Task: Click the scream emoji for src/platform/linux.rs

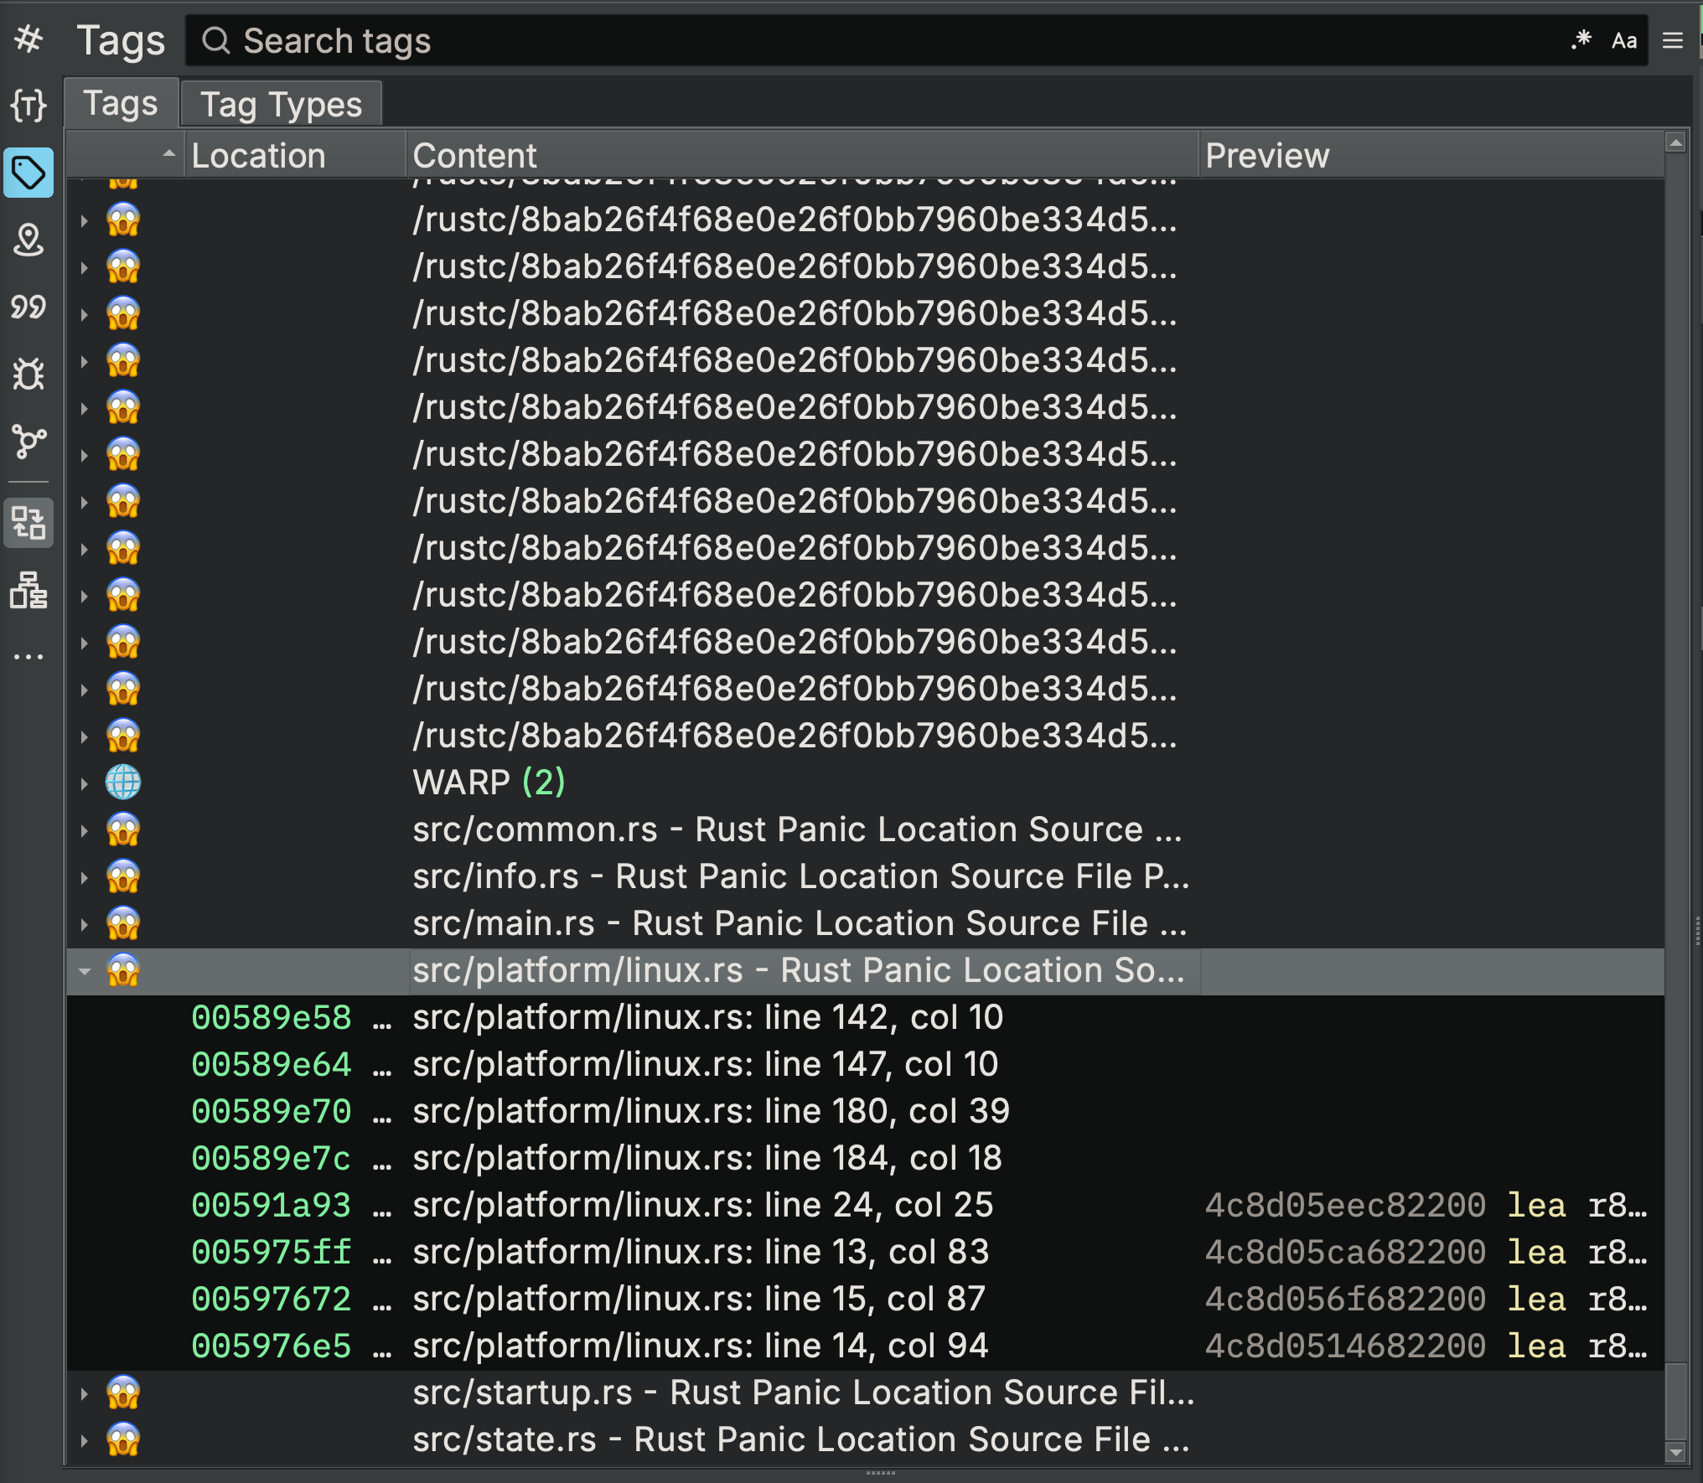Action: point(123,970)
